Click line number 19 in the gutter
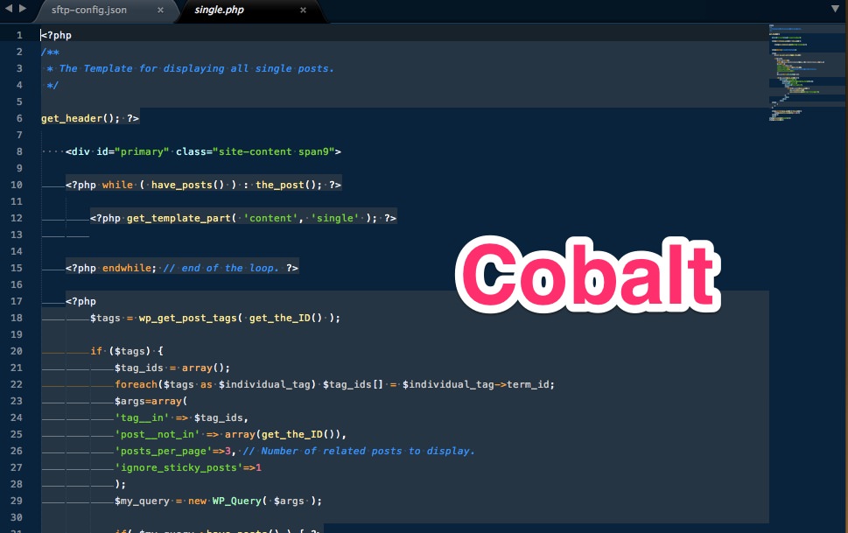 tap(17, 334)
